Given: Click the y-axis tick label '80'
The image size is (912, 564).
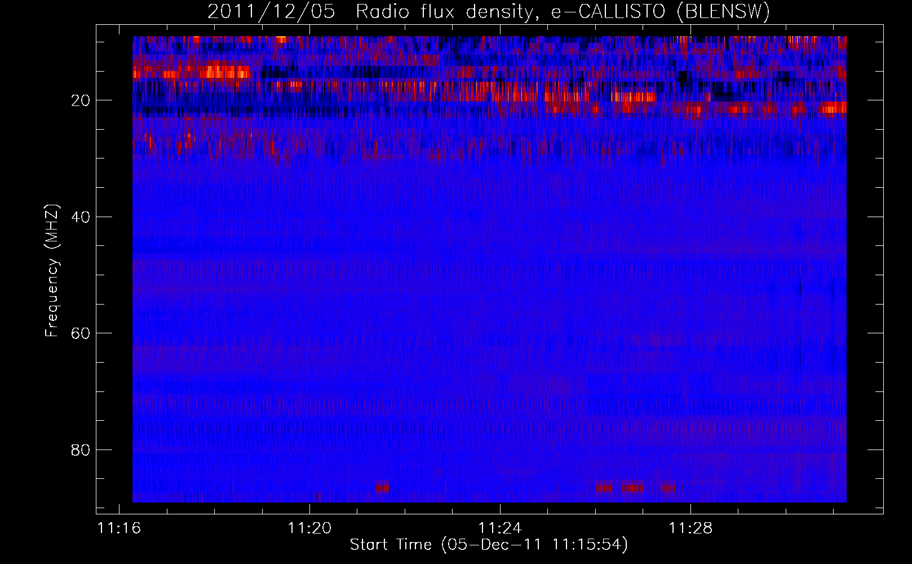Looking at the screenshot, I should coord(81,450).
